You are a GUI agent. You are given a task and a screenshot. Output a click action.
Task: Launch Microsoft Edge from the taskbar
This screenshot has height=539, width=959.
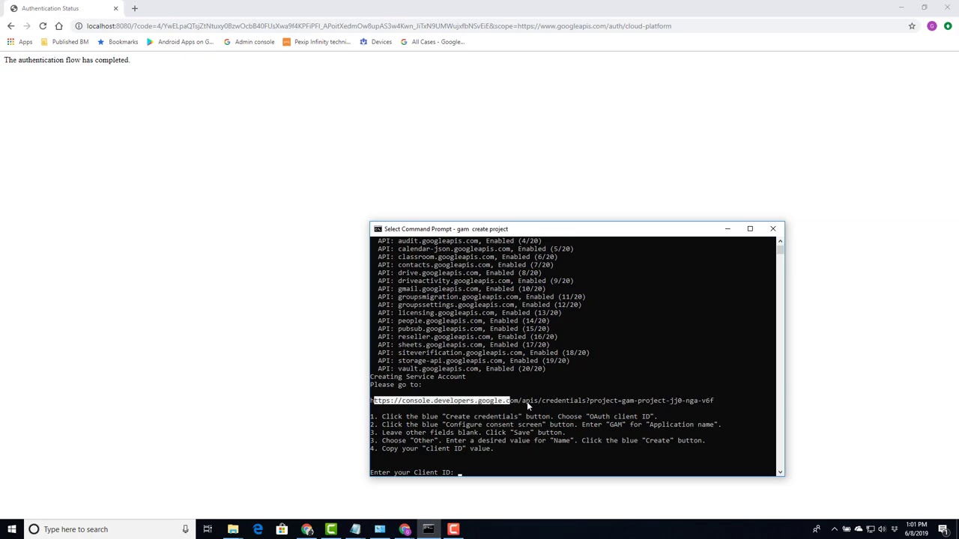pos(258,529)
